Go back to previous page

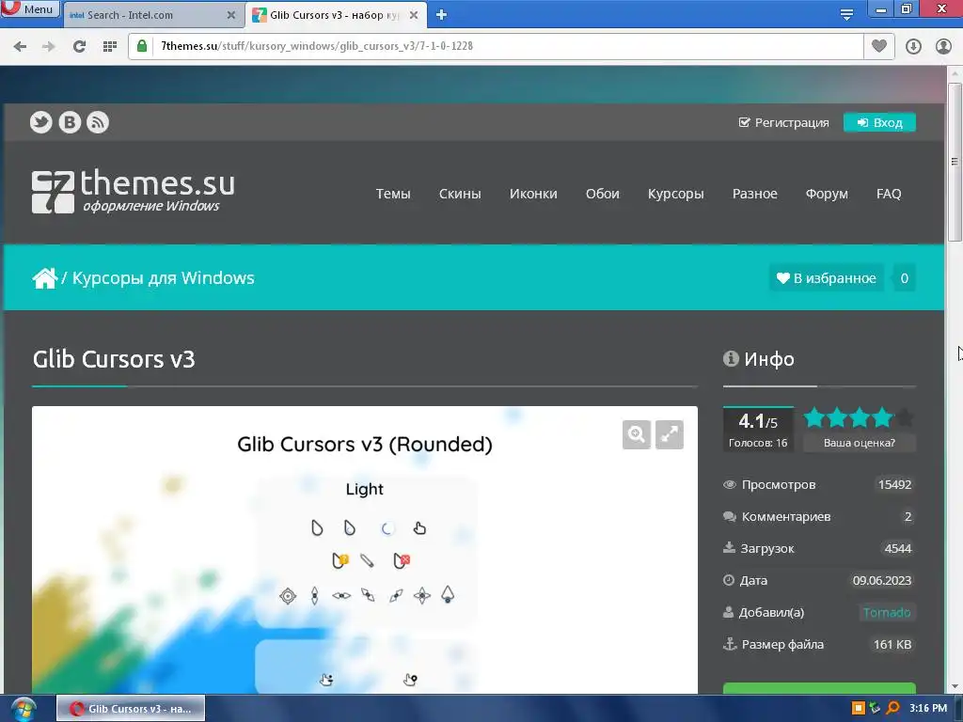point(20,46)
